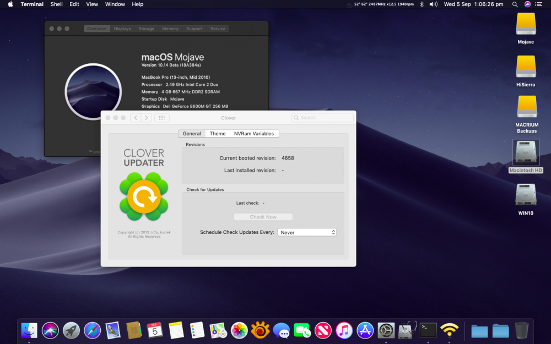This screenshot has width=551, height=344.
Task: Open Safari compass icon in dock
Action: tap(92, 330)
